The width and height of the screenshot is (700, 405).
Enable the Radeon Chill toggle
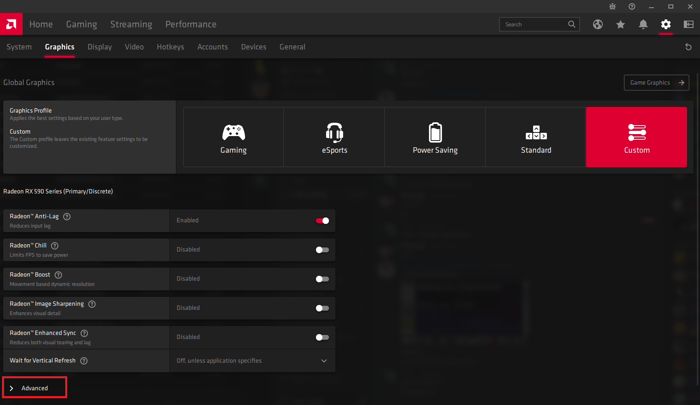click(x=322, y=250)
